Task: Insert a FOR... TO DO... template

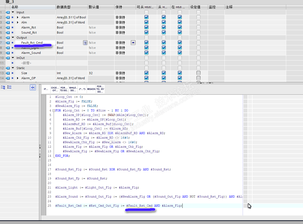Action: tap(64, 89)
